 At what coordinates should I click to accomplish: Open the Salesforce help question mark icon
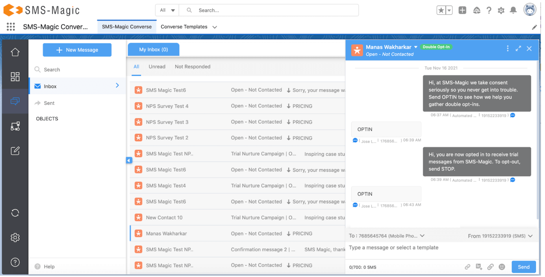coord(489,11)
